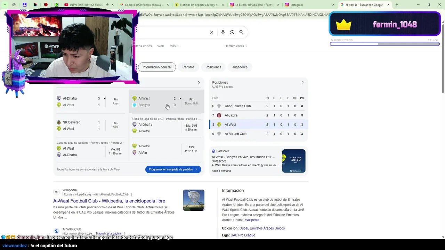Expand the matches card chevron arrow
Screen dimensions: 445x250
coord(199,83)
